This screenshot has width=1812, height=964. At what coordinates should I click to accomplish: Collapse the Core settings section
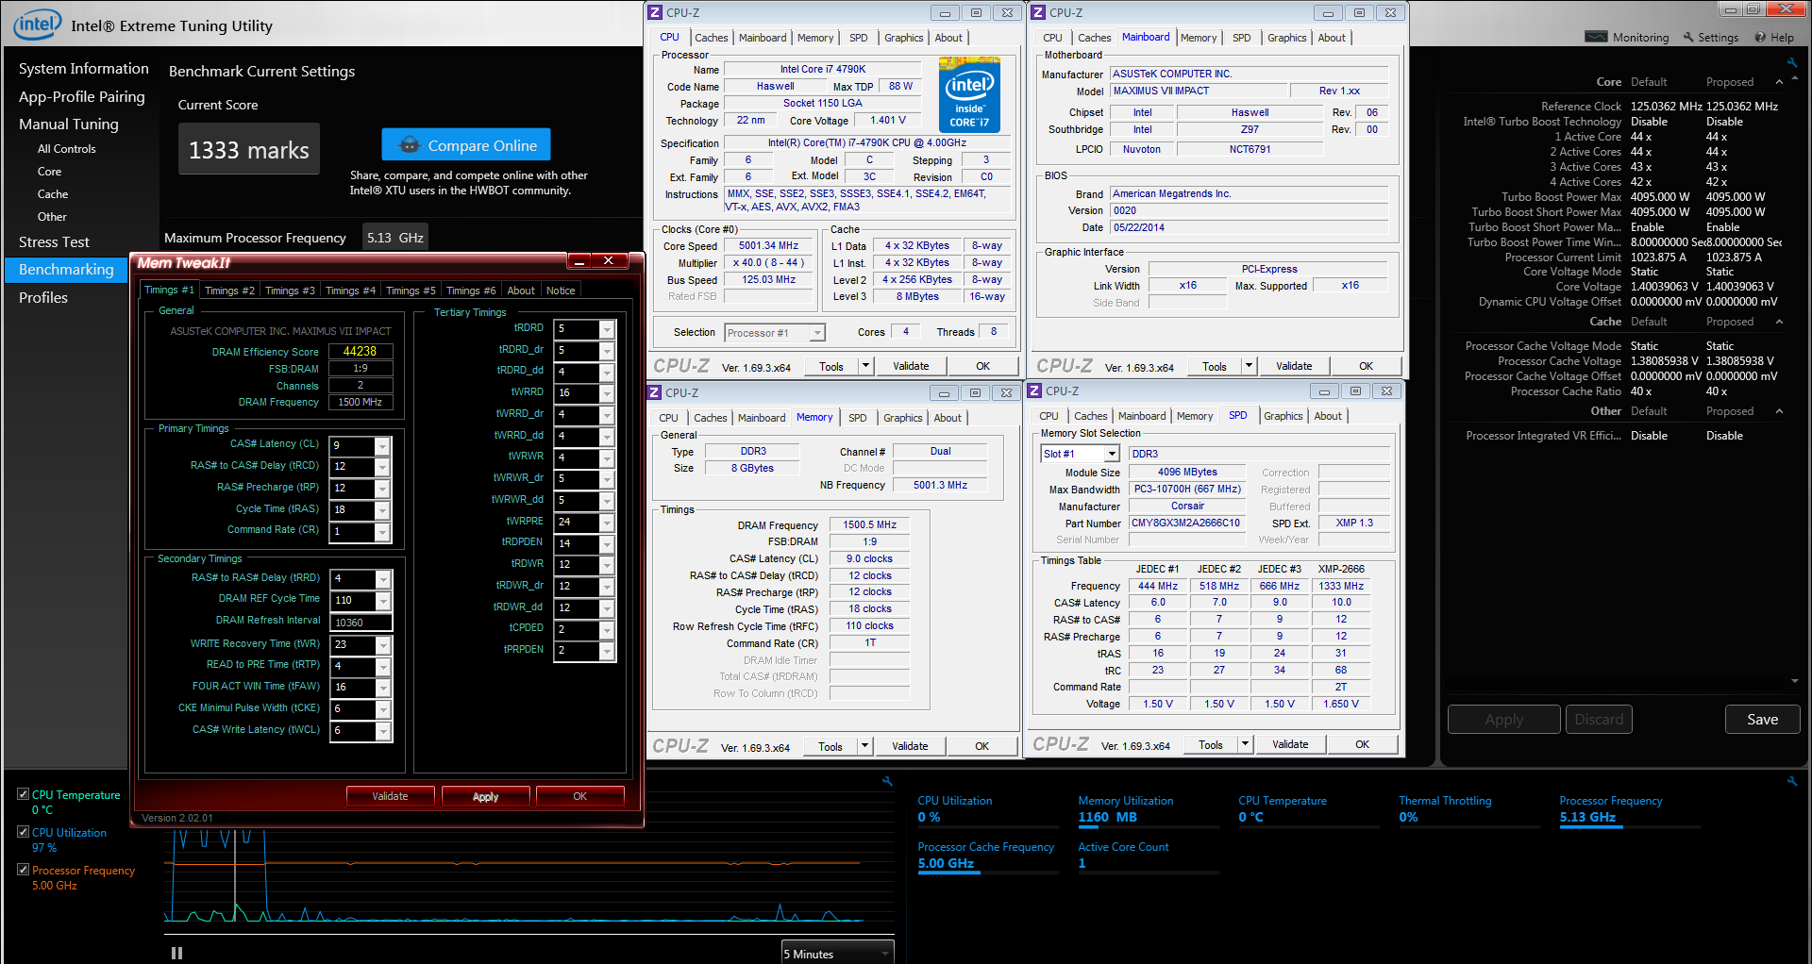[x=1779, y=82]
